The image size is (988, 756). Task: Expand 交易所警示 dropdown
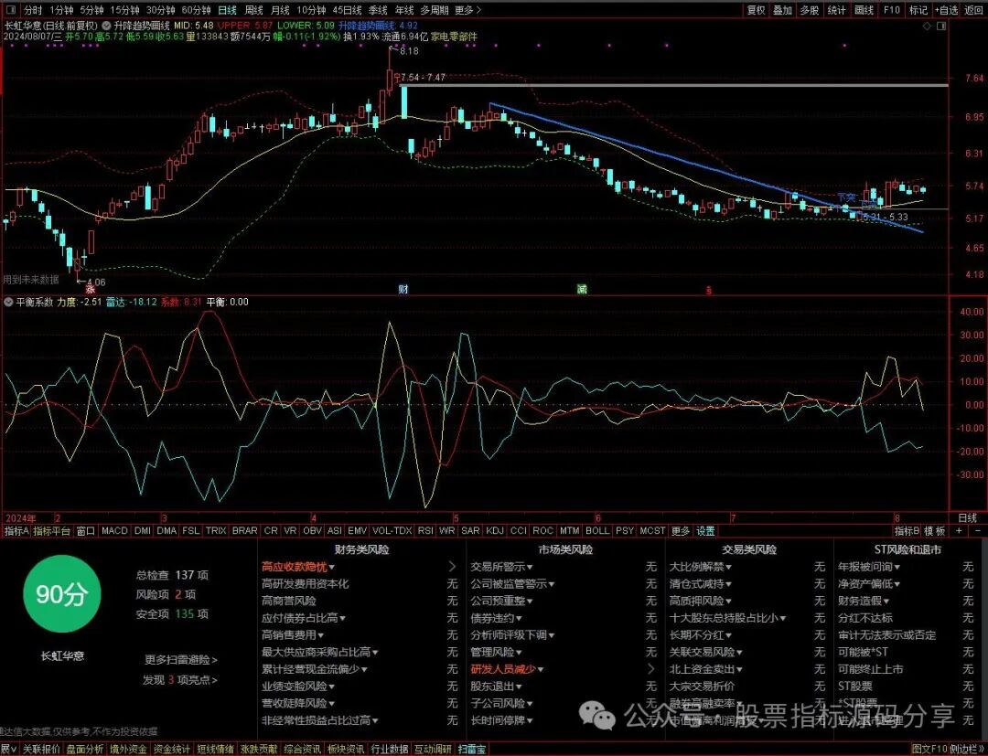point(501,567)
